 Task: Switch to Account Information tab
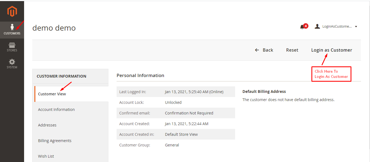56,110
